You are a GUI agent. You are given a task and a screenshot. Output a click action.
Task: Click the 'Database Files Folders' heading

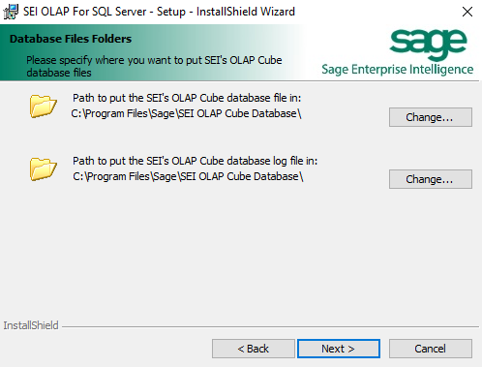[71, 39]
